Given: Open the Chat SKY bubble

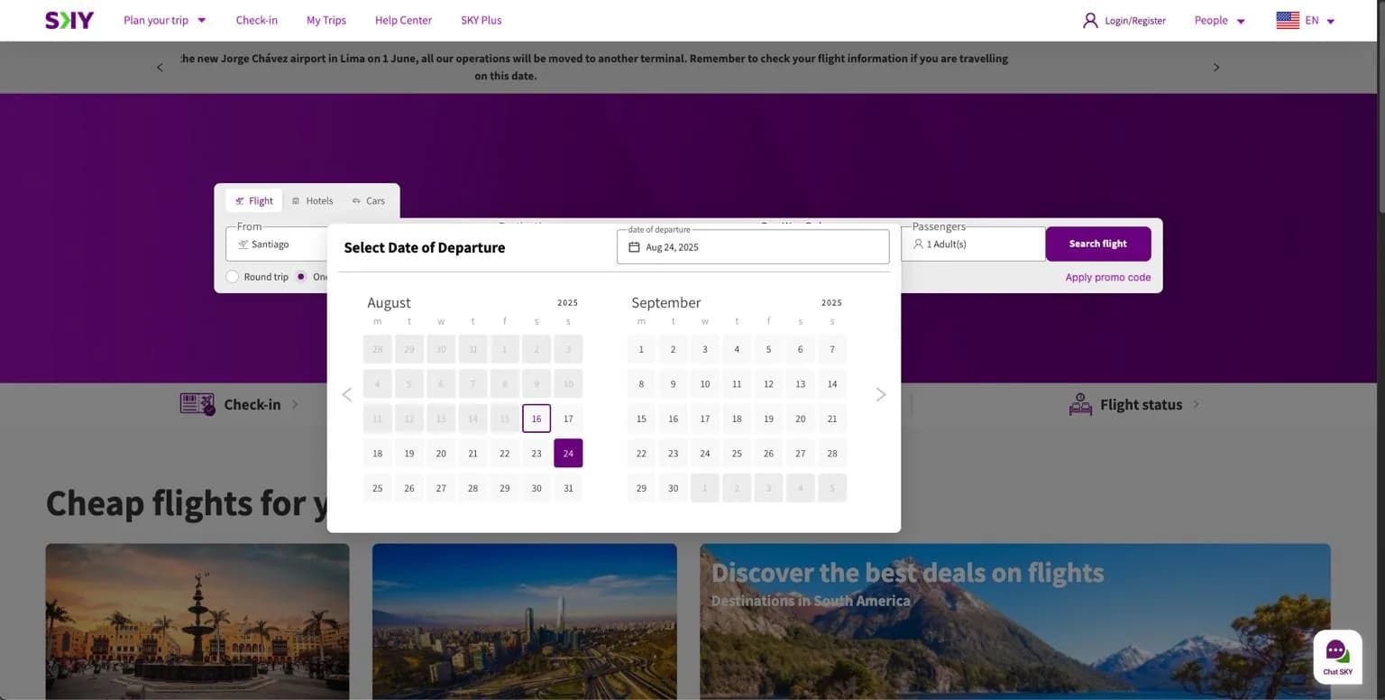Looking at the screenshot, I should (x=1337, y=656).
